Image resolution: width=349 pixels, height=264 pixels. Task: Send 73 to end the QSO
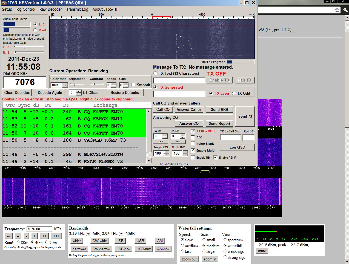tap(245, 116)
